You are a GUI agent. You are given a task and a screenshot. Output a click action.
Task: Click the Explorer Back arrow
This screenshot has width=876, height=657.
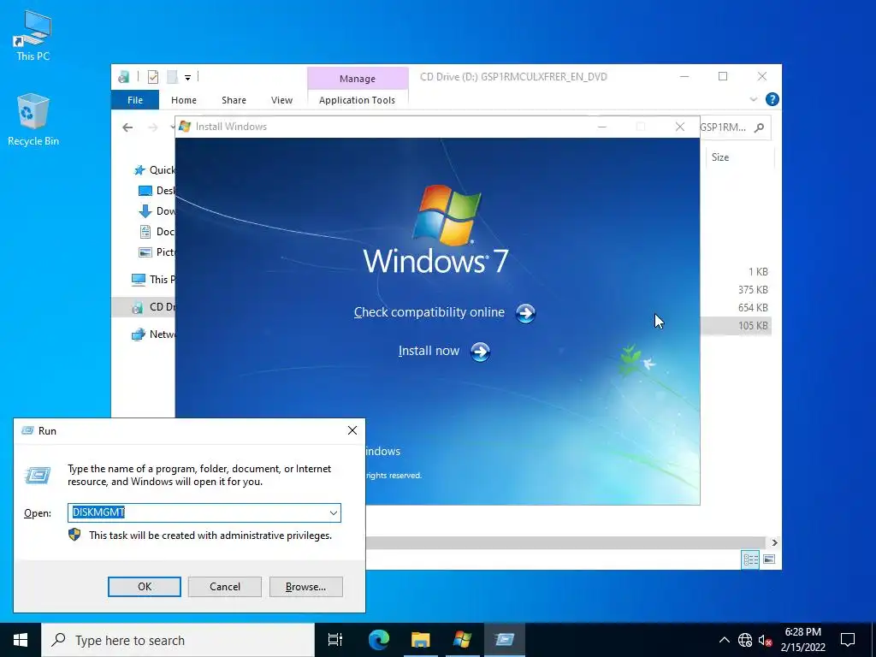click(127, 127)
